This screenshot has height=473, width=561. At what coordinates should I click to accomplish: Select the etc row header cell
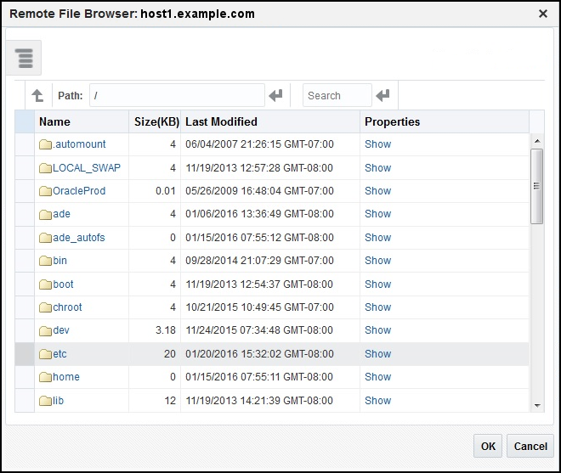click(x=25, y=354)
